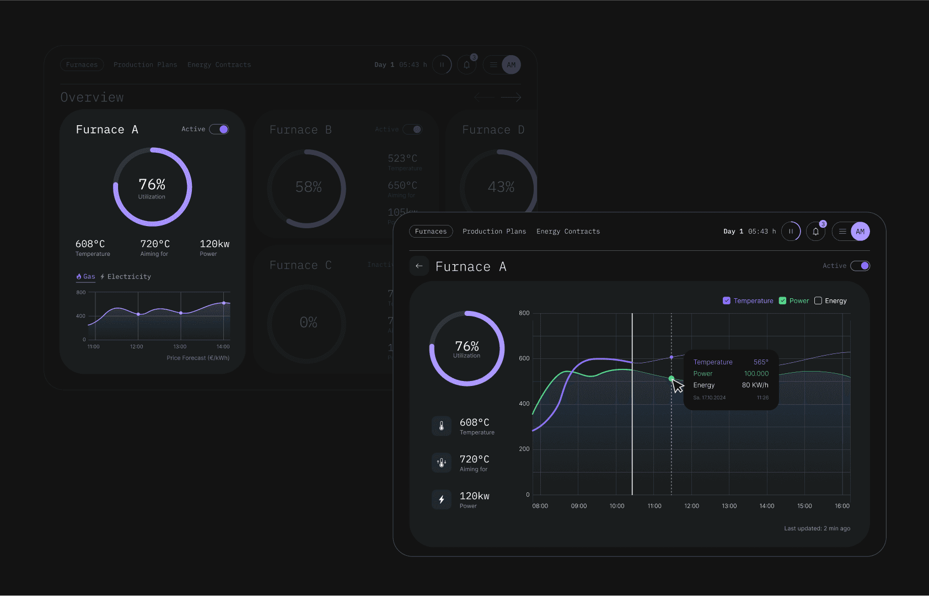Open notifications bell in Overview window
The height and width of the screenshot is (596, 929).
pyautogui.click(x=466, y=65)
